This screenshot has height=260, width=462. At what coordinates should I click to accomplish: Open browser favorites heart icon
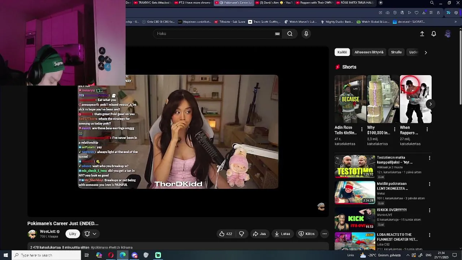pos(417,13)
